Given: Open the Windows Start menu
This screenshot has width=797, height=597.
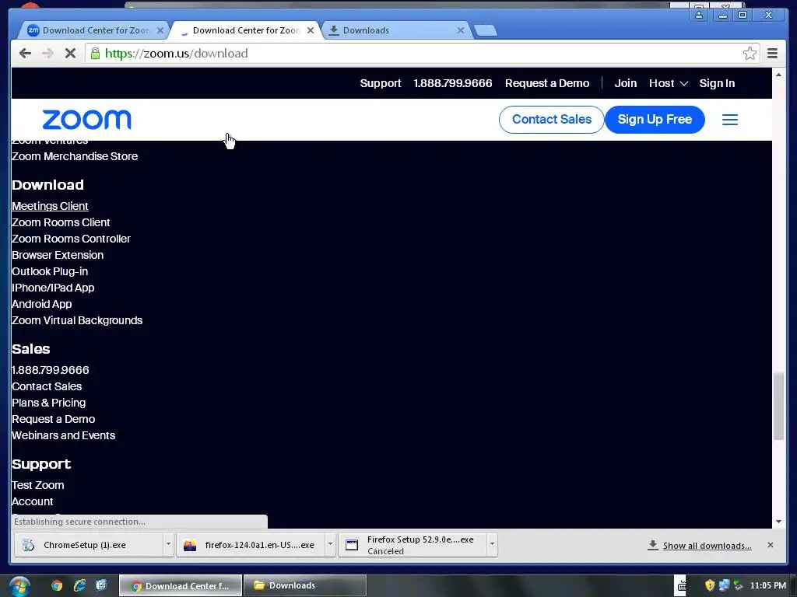Looking at the screenshot, I should 19,586.
